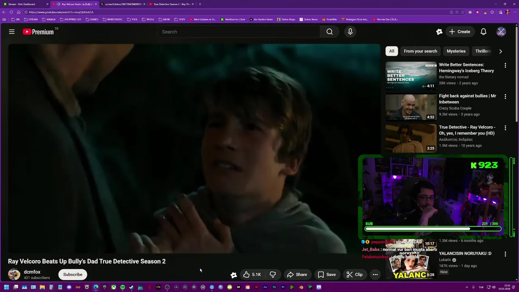Open the Tarkov Maps bookmark
The image size is (519, 292).
[286, 19]
